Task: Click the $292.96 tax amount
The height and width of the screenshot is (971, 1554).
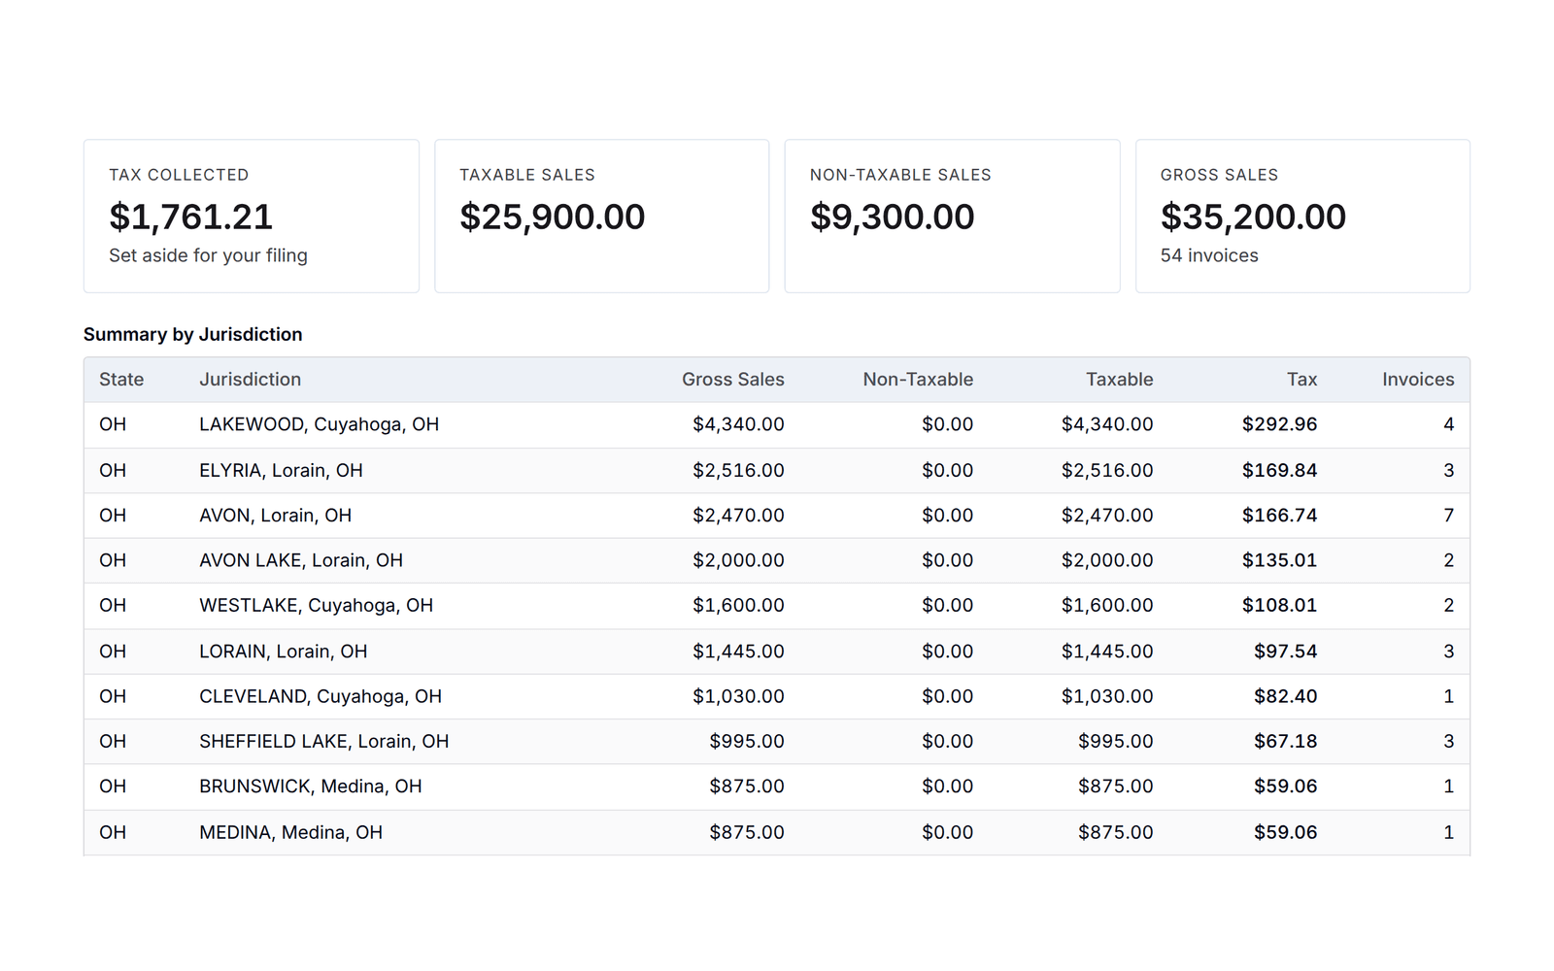Action: point(1279,424)
